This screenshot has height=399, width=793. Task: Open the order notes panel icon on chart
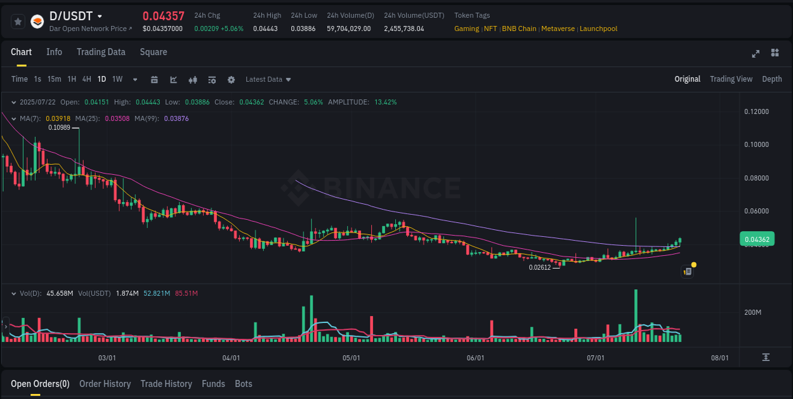[688, 270]
